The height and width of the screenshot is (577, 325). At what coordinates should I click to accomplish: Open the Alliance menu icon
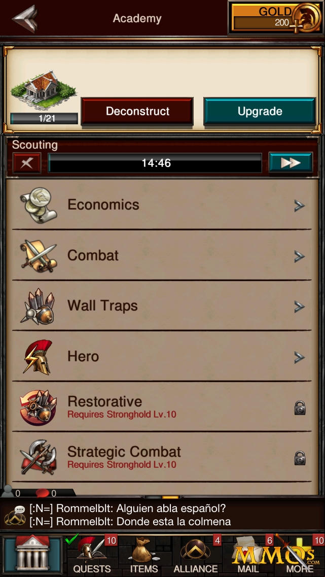pos(196,555)
